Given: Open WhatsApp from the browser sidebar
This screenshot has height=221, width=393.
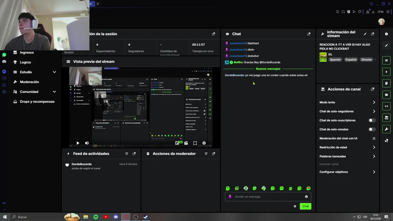Looking at the screenshot, I should tap(4, 55).
